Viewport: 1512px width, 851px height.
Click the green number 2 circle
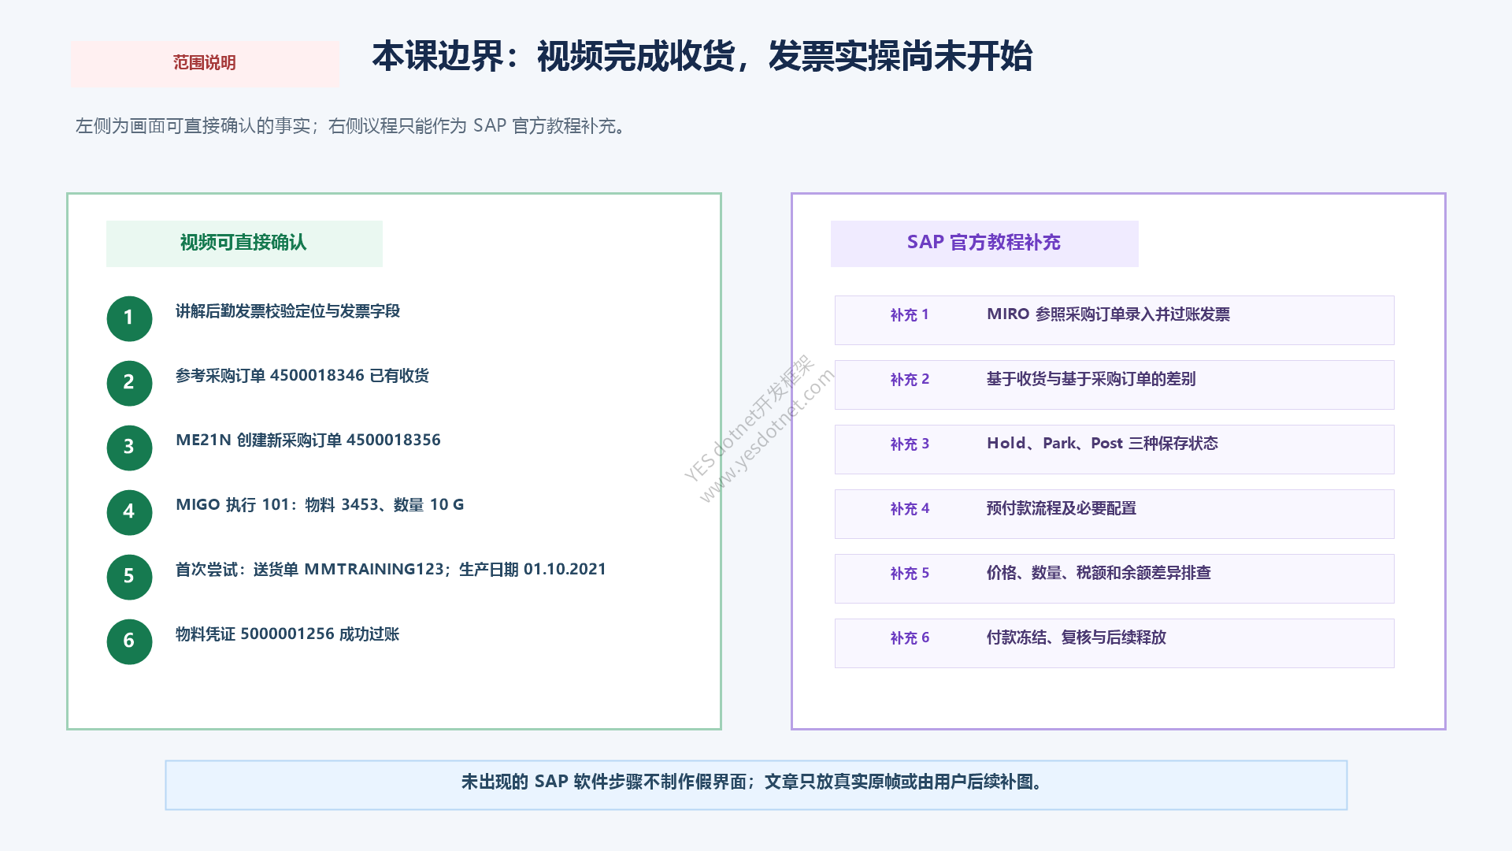point(129,383)
